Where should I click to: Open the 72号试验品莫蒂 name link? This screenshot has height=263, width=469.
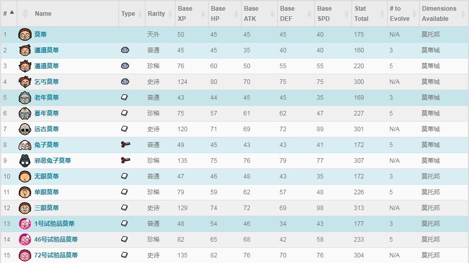pos(56,255)
